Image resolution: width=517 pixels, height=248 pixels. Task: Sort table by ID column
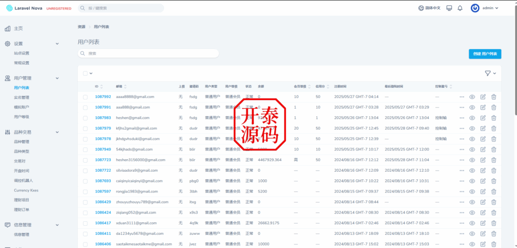click(99, 86)
